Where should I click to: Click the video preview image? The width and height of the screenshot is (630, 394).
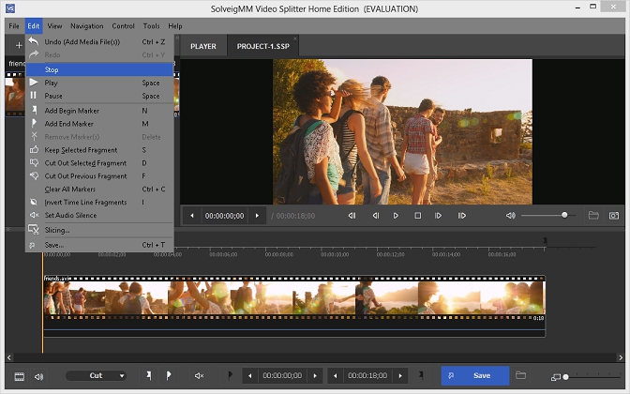[402, 132]
